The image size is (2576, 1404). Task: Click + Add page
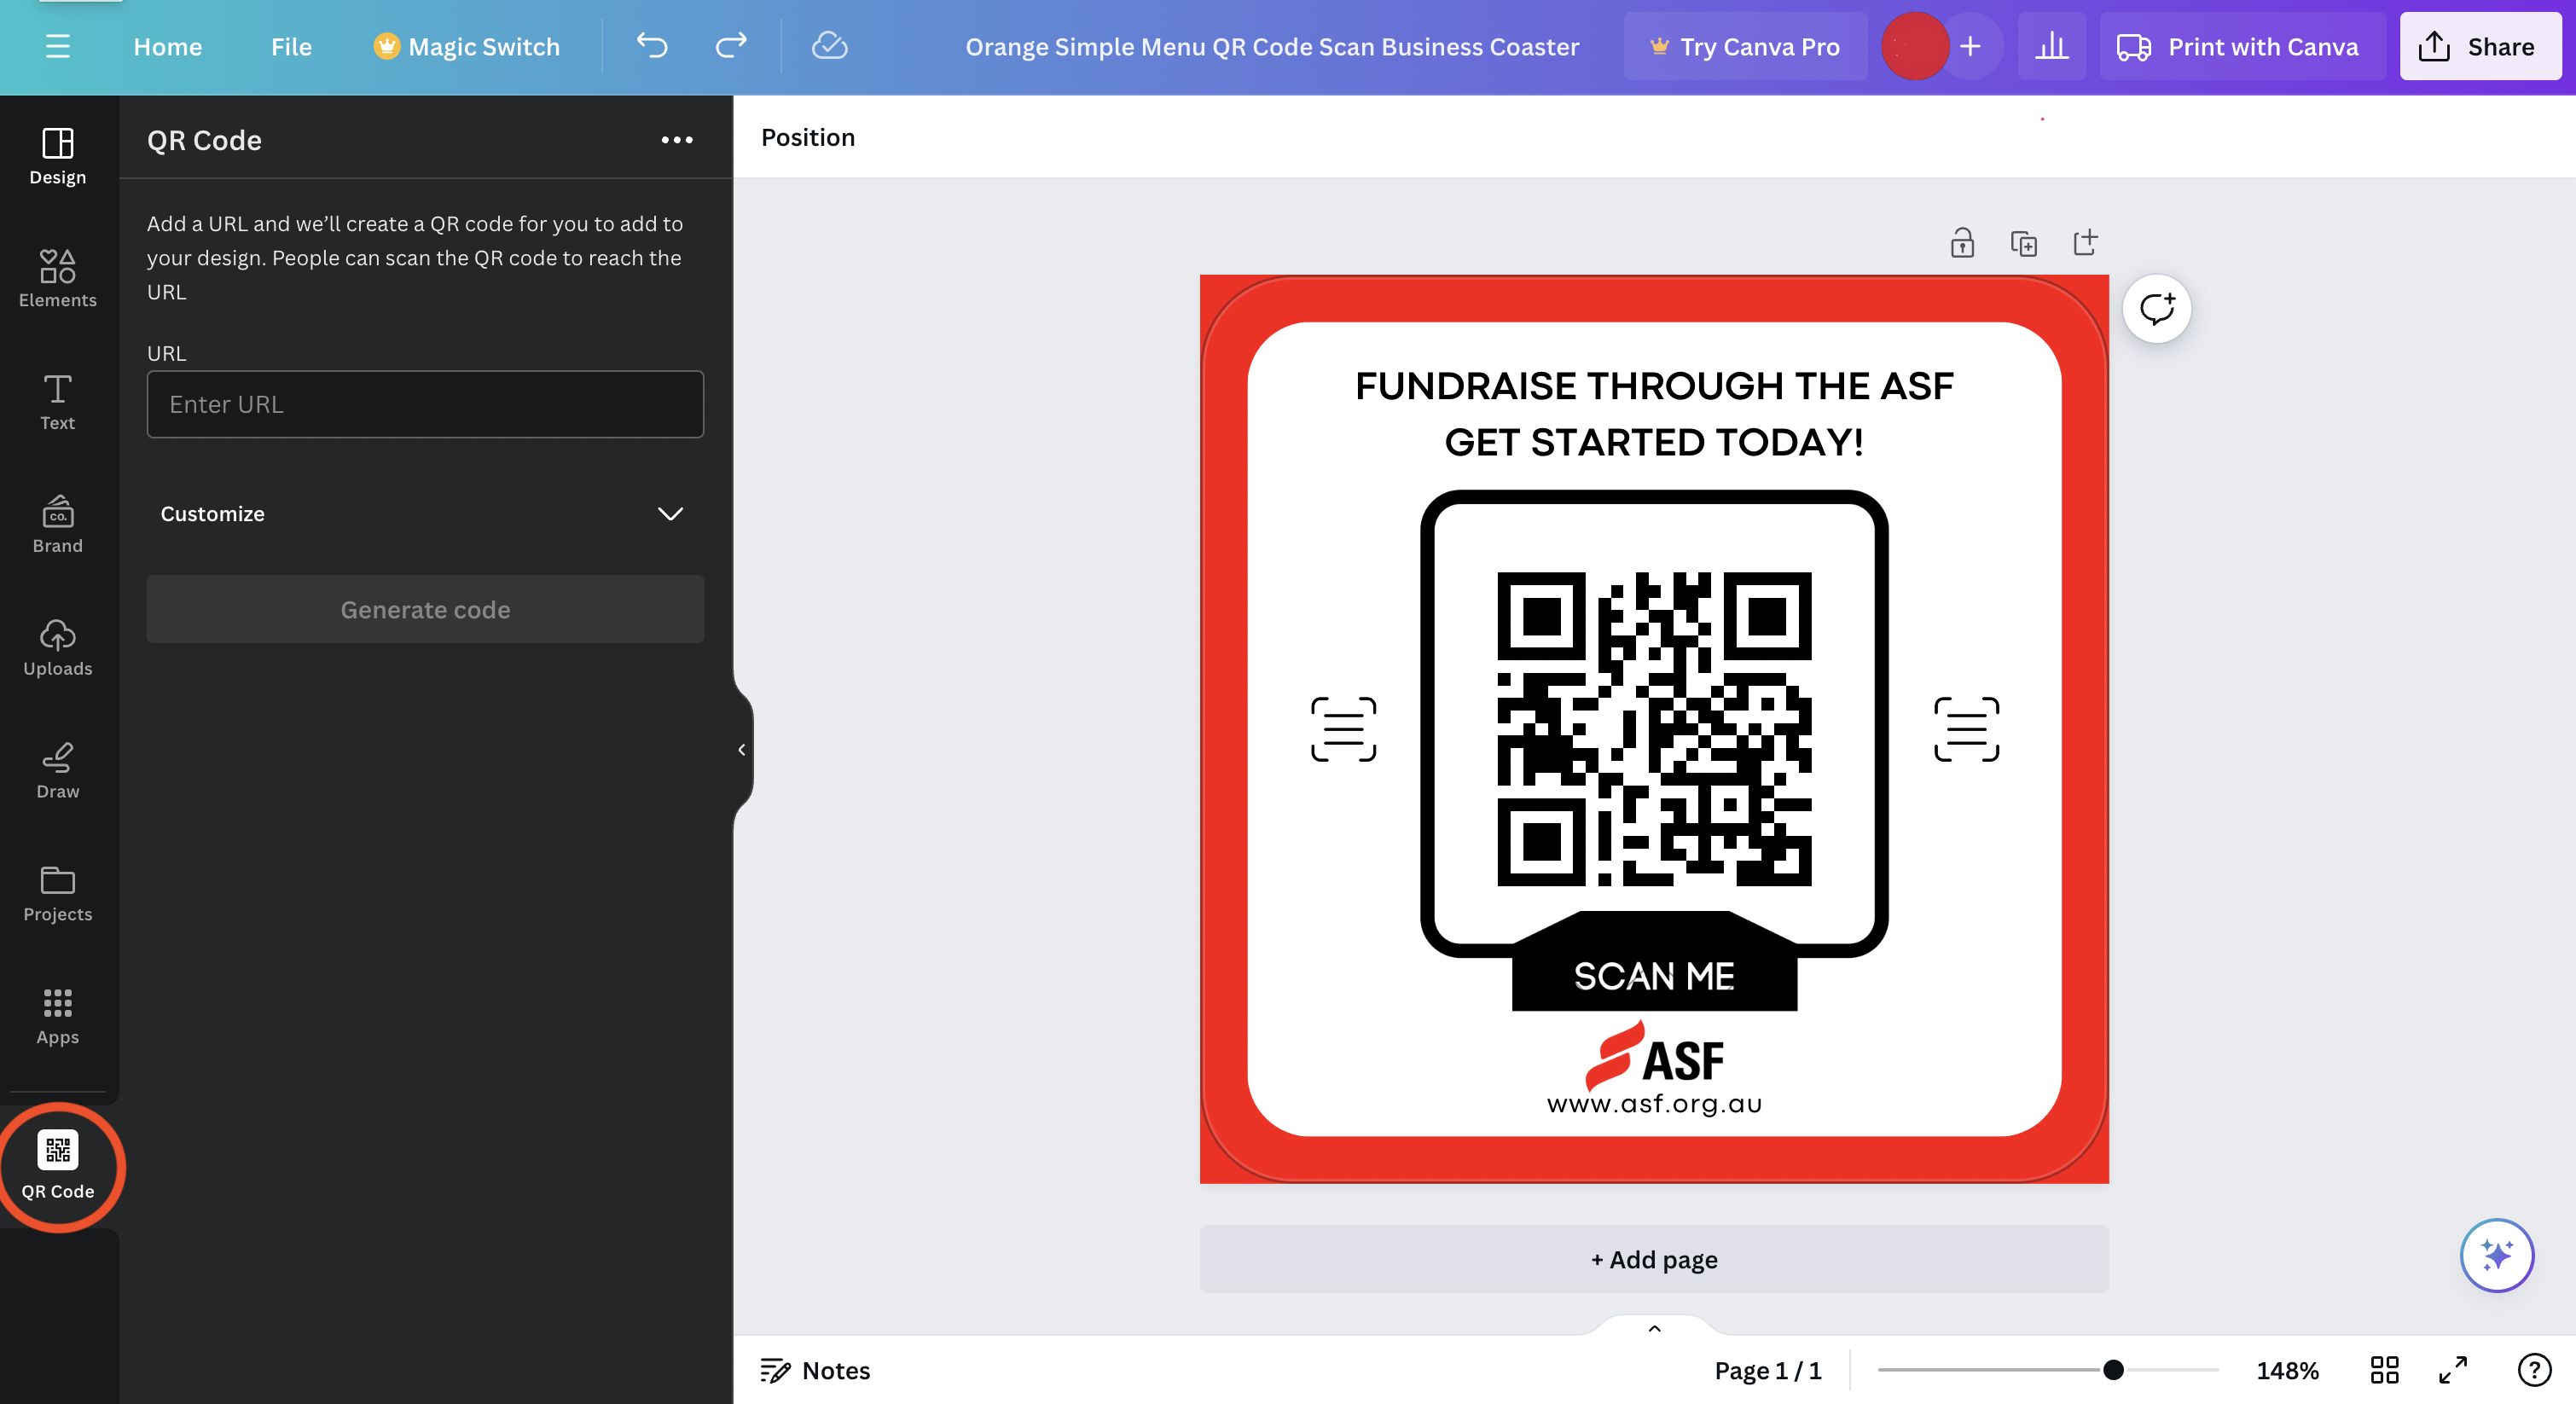point(1654,1259)
